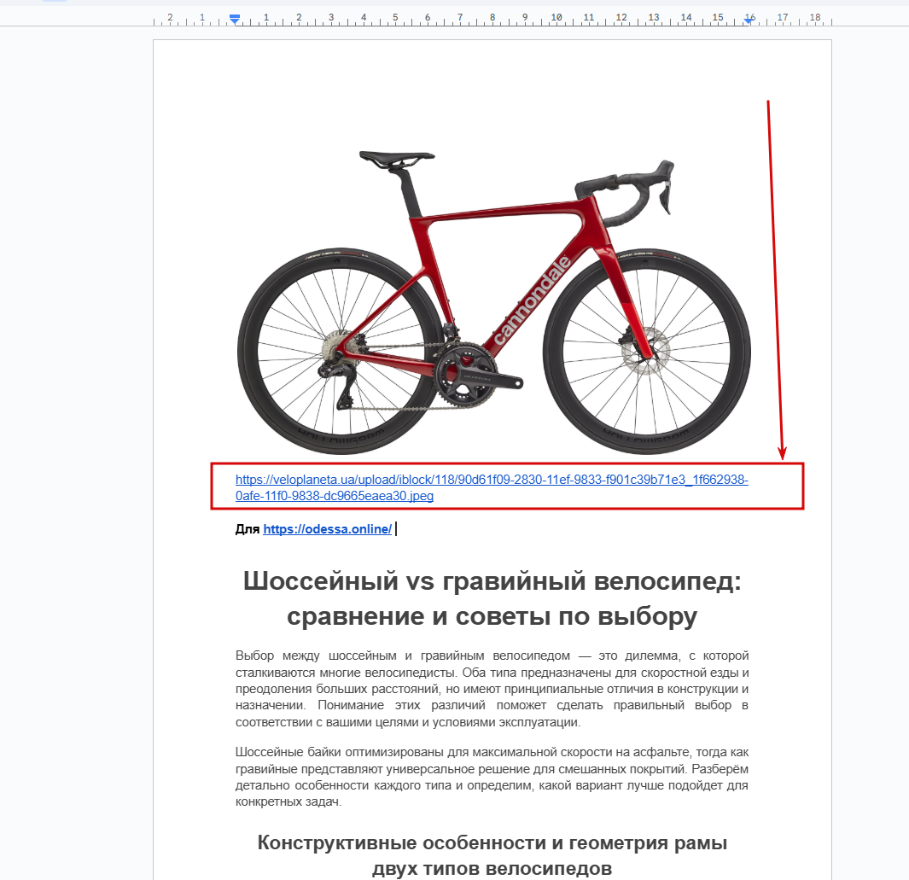The height and width of the screenshot is (880, 909).
Task: Click the bold word 'Для' before the link
Action: pyautogui.click(x=247, y=529)
